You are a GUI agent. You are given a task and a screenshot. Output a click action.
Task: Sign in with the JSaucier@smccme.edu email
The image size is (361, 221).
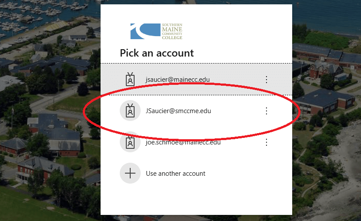[x=178, y=111]
